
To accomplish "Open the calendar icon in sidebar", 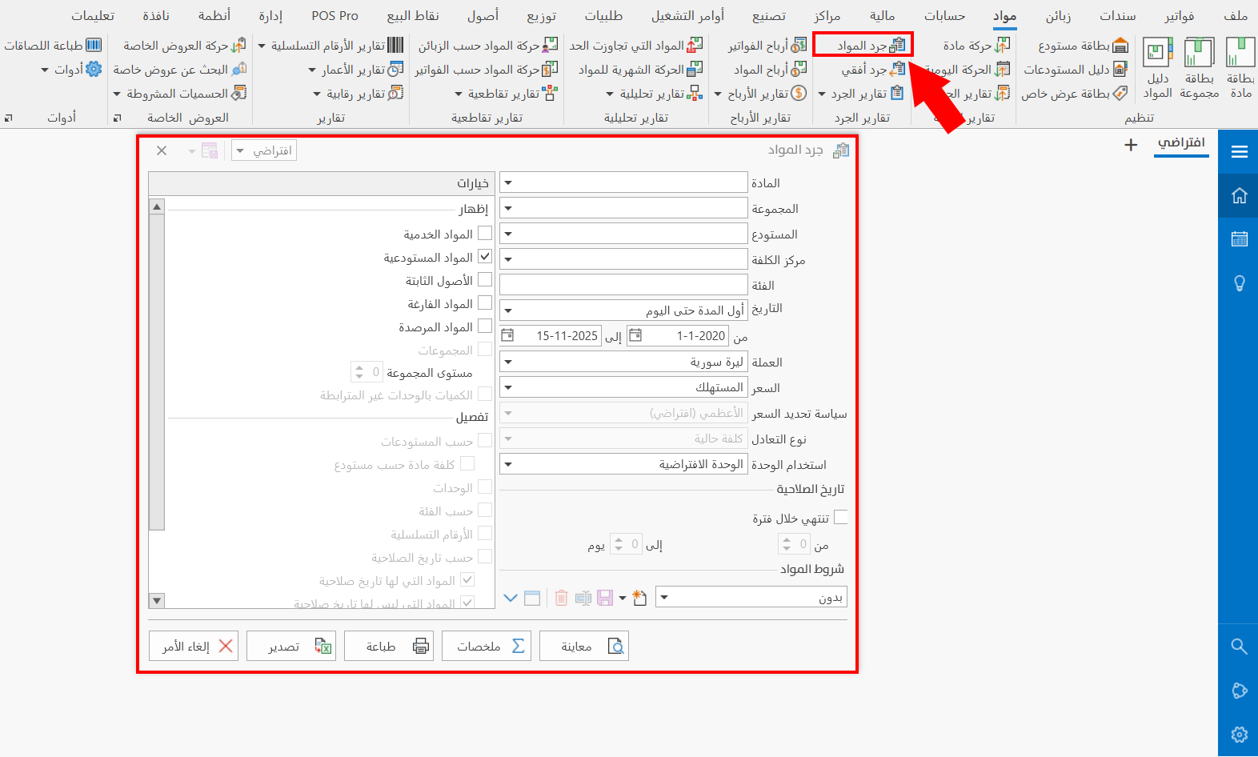I will pos(1239,238).
